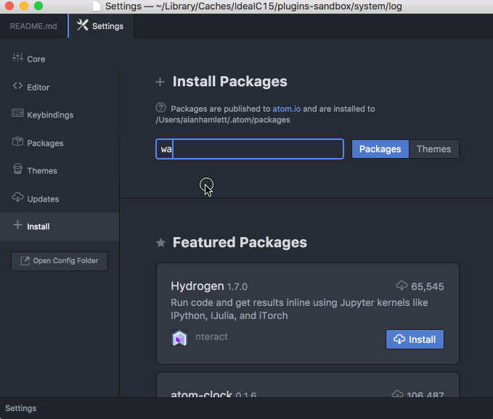Switch to the README.md tab
The width and height of the screenshot is (493, 419).
[33, 26]
